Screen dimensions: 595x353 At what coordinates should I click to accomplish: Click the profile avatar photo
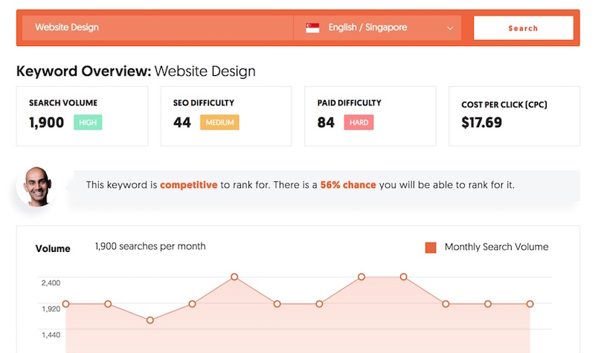[x=37, y=187]
